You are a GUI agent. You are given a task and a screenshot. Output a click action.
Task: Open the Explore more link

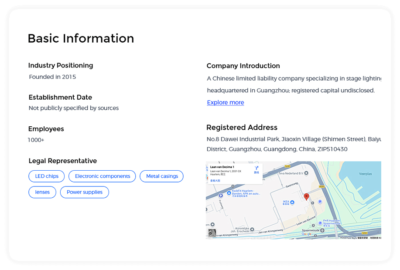[x=225, y=102]
